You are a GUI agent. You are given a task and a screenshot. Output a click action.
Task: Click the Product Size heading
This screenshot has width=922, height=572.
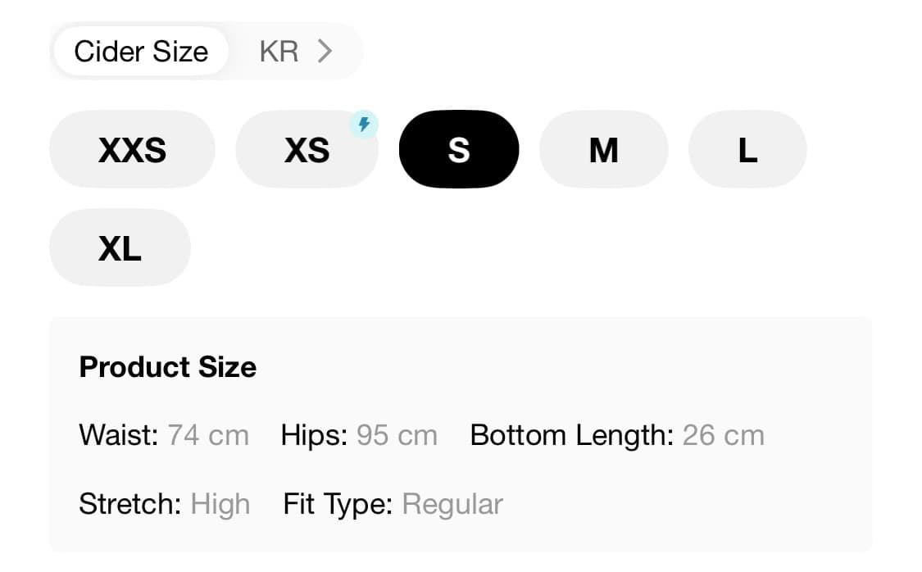167,367
